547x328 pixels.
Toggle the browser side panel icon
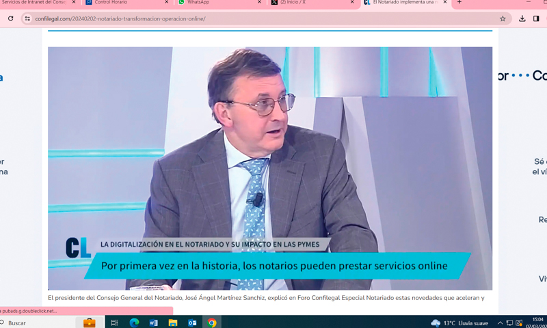coord(536,18)
